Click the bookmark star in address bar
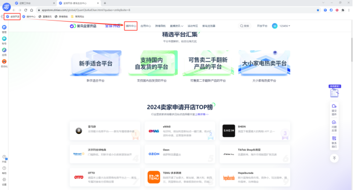Screen dimensions: 353x190 pos(318,10)
